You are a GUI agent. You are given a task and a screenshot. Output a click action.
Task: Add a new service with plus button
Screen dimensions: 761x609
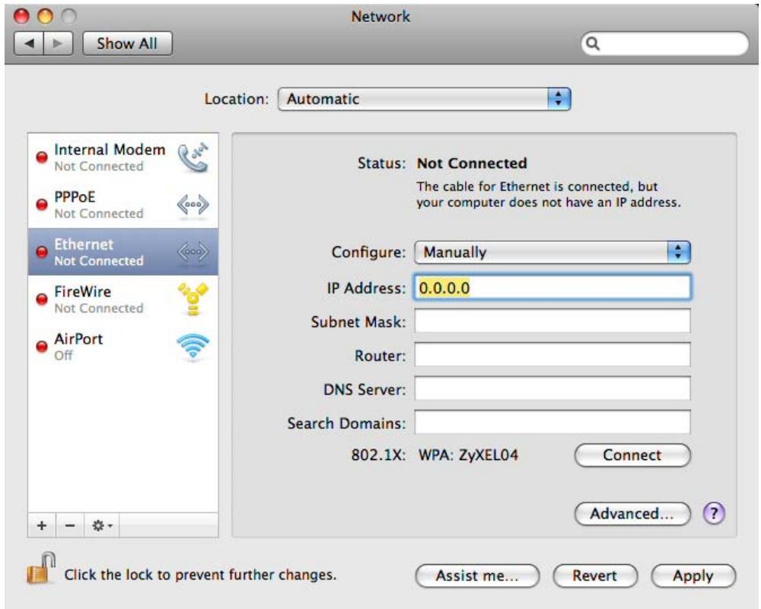(x=42, y=525)
